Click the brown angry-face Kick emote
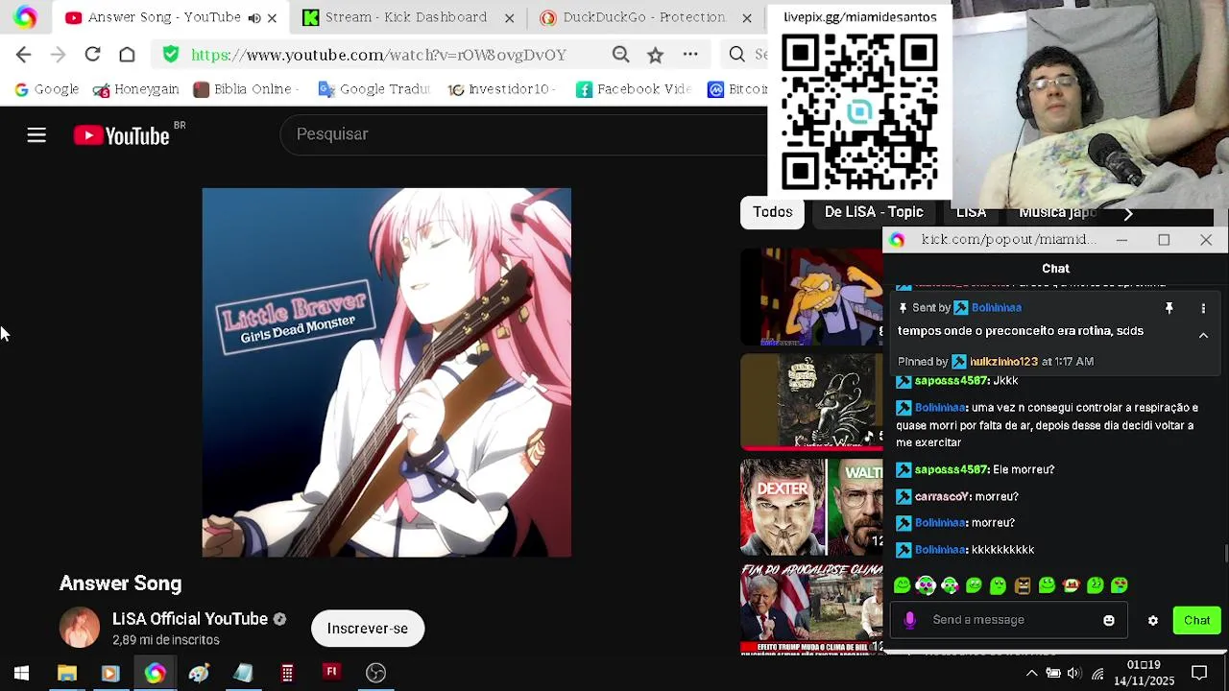The image size is (1229, 691). 1023,585
